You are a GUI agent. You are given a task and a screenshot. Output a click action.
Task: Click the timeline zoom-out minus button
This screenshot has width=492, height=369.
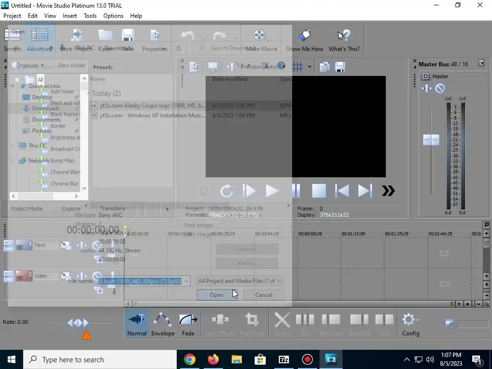click(x=479, y=304)
